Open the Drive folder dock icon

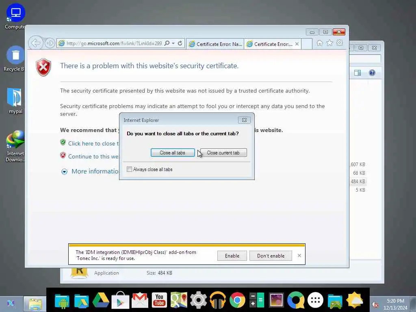click(x=81, y=300)
